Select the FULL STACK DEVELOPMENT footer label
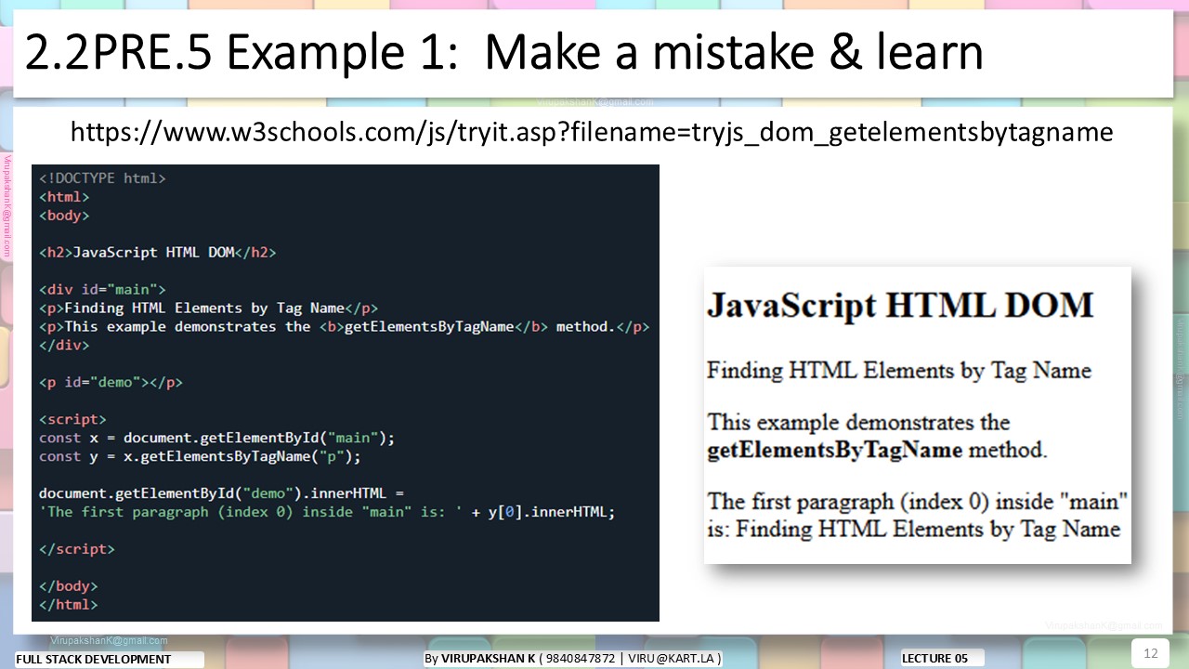The image size is (1189, 669). [x=94, y=660]
